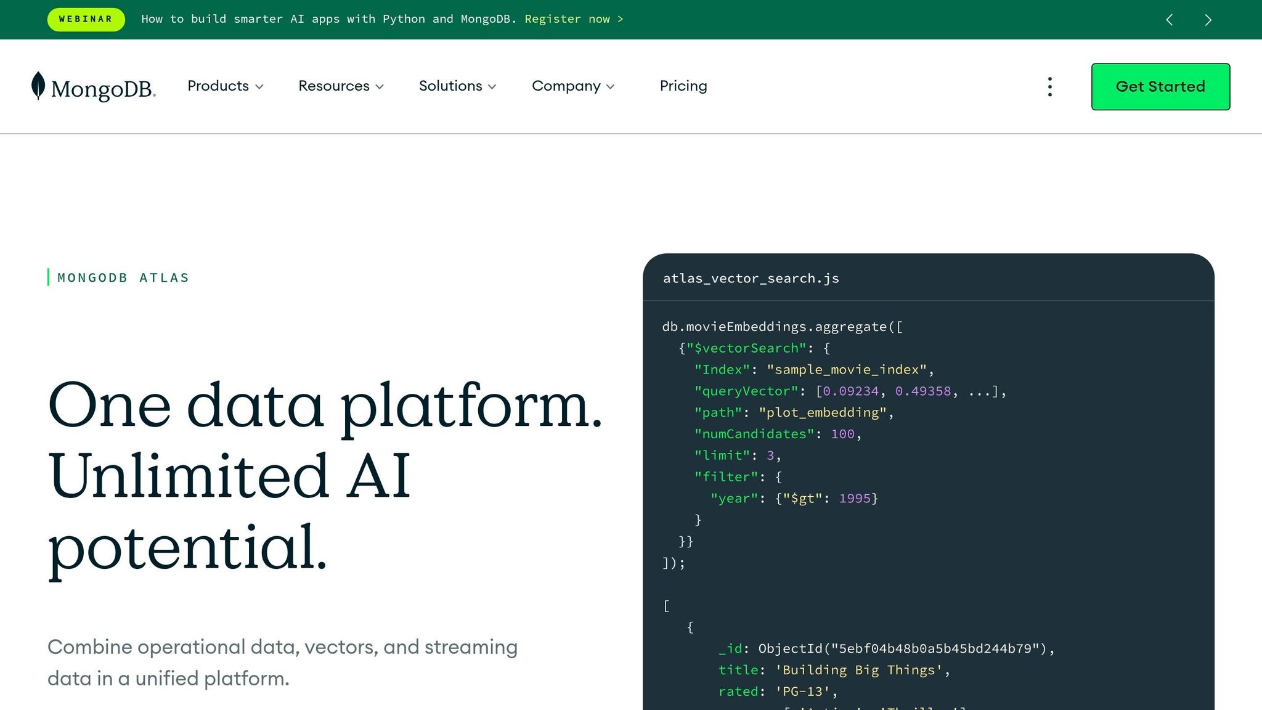The image size is (1262, 710).
Task: Click the webinar banner announcement text
Action: [329, 19]
